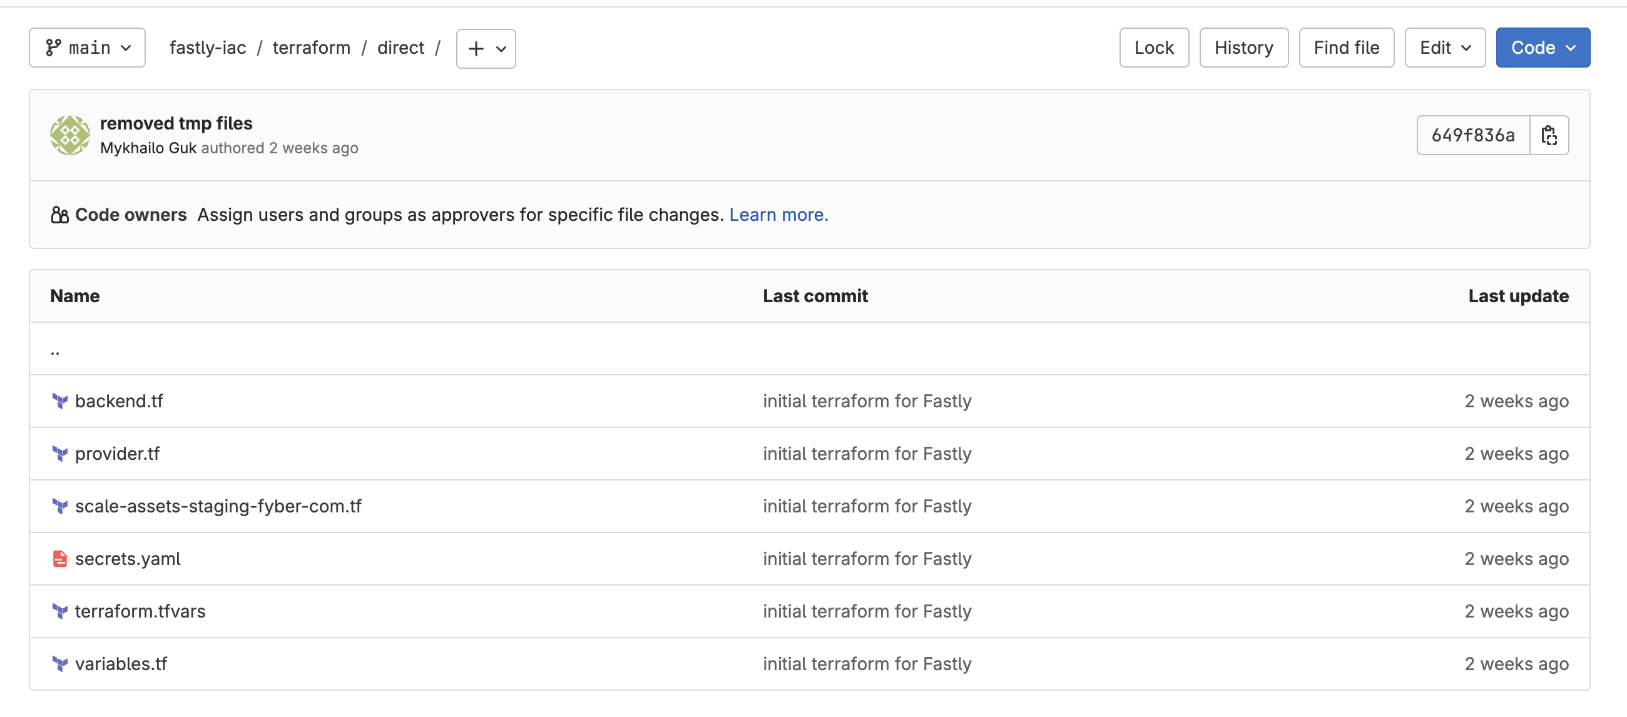Click Terraform icon beside variables.tf

(60, 663)
